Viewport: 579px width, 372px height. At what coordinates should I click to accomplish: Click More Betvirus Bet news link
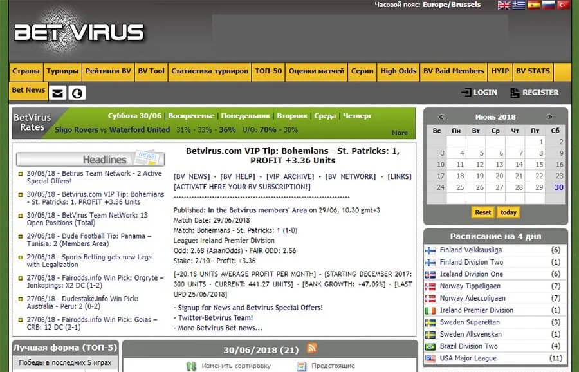220,328
